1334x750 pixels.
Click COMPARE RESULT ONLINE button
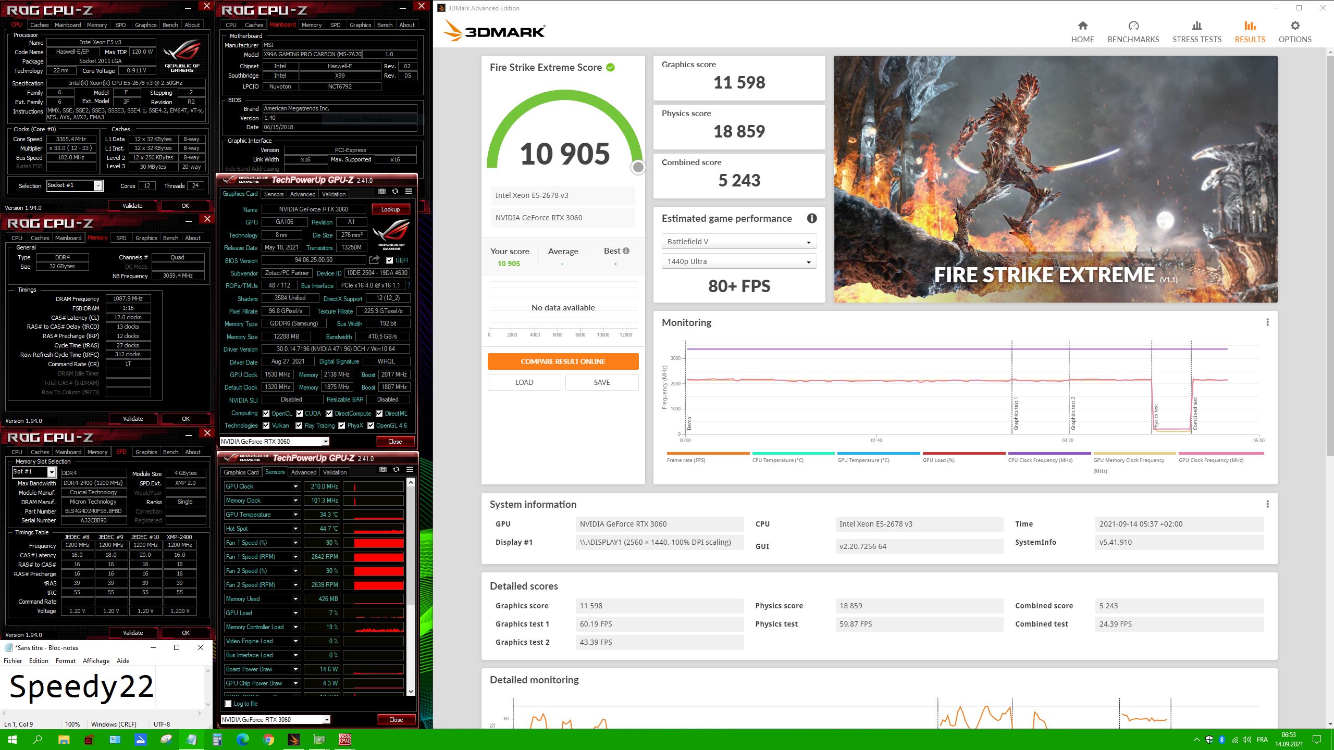click(x=563, y=361)
